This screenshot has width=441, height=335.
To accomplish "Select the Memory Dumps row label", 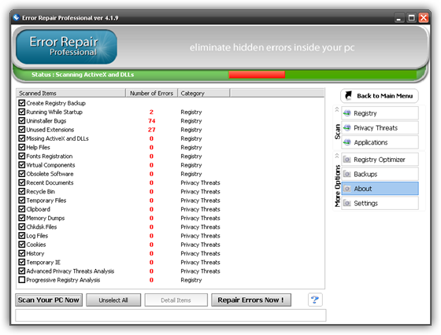I will tap(46, 218).
